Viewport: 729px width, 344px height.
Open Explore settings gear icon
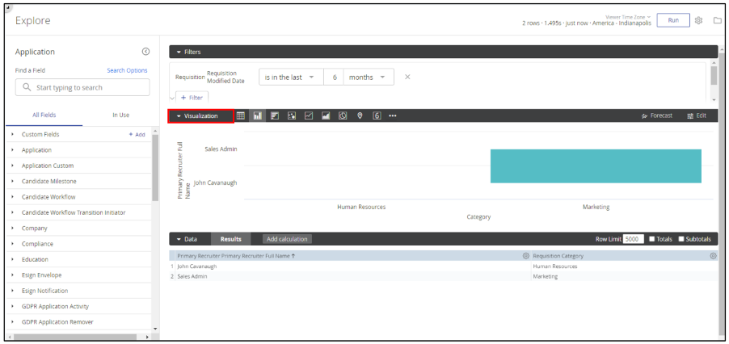[x=698, y=20]
